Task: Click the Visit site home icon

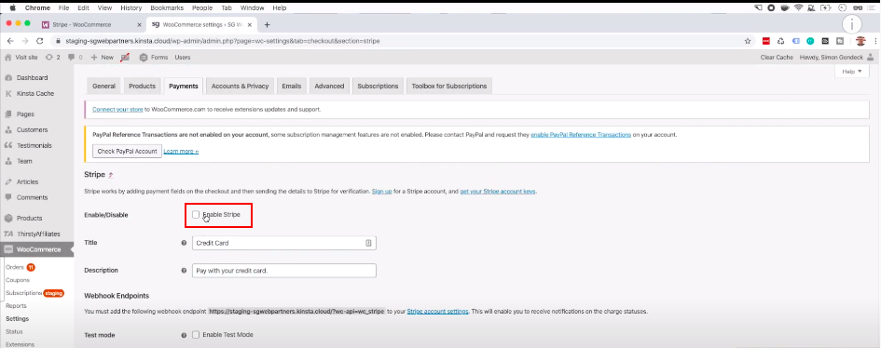Action: [x=7, y=57]
